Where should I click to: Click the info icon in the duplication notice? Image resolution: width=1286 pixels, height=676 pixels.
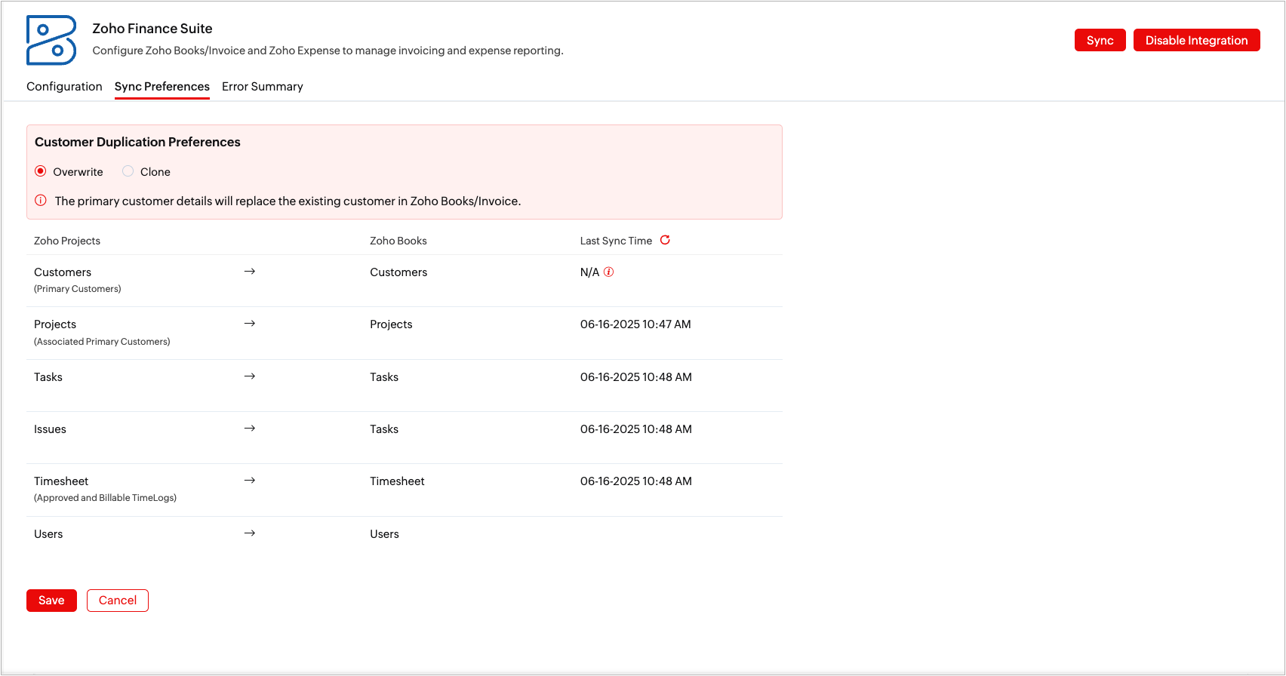pyautogui.click(x=41, y=201)
